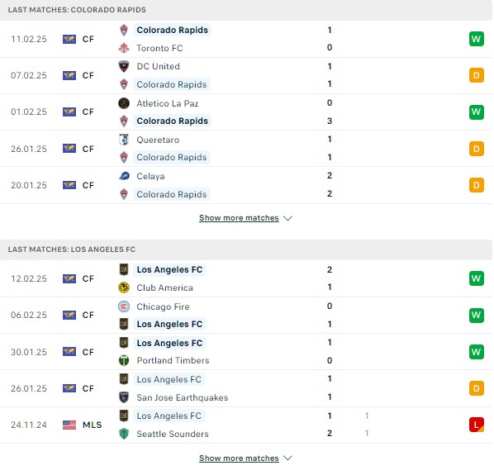The height and width of the screenshot is (475, 494).
Task: Click the Celaya team logo
Action: (x=124, y=176)
